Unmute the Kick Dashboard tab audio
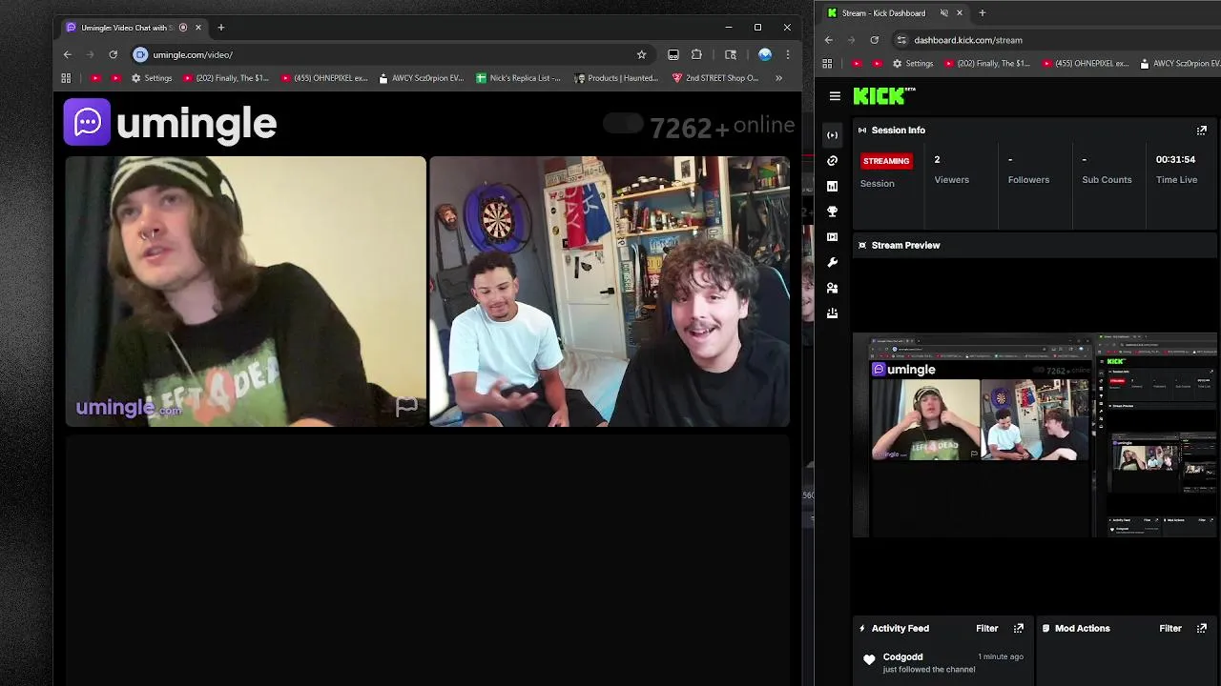 (943, 13)
